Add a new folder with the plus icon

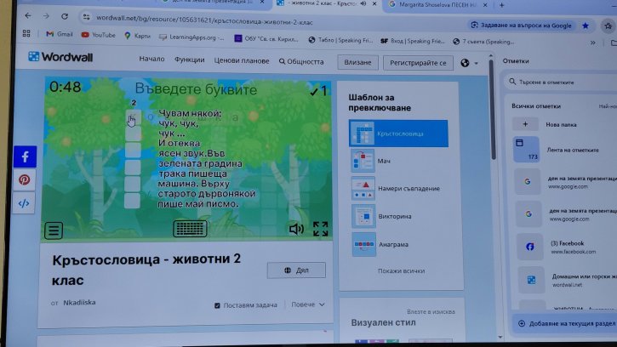(x=525, y=124)
